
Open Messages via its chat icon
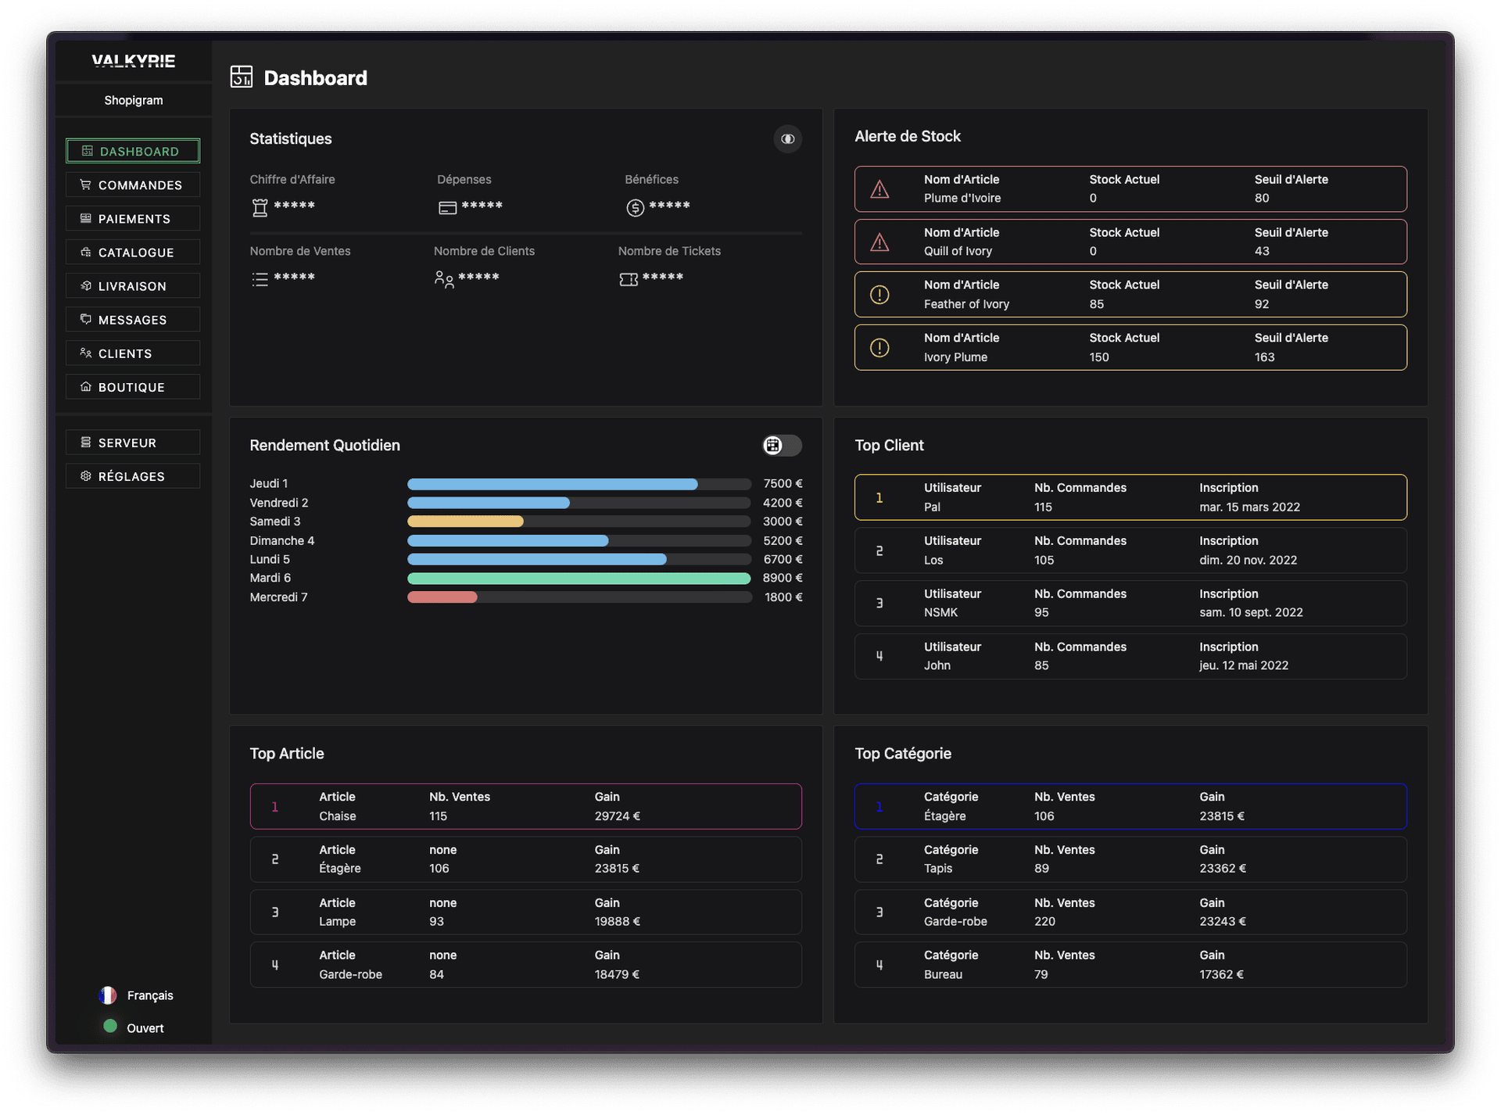[x=86, y=319]
